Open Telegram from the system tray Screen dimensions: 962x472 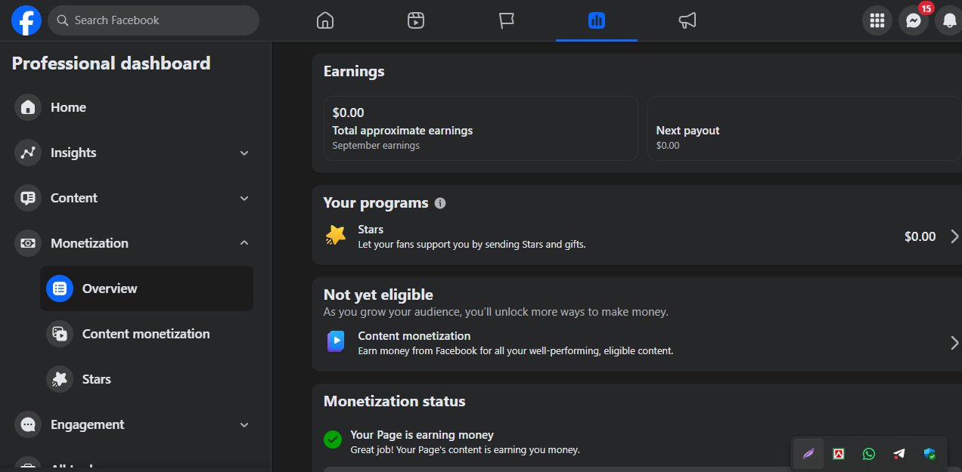click(898, 454)
